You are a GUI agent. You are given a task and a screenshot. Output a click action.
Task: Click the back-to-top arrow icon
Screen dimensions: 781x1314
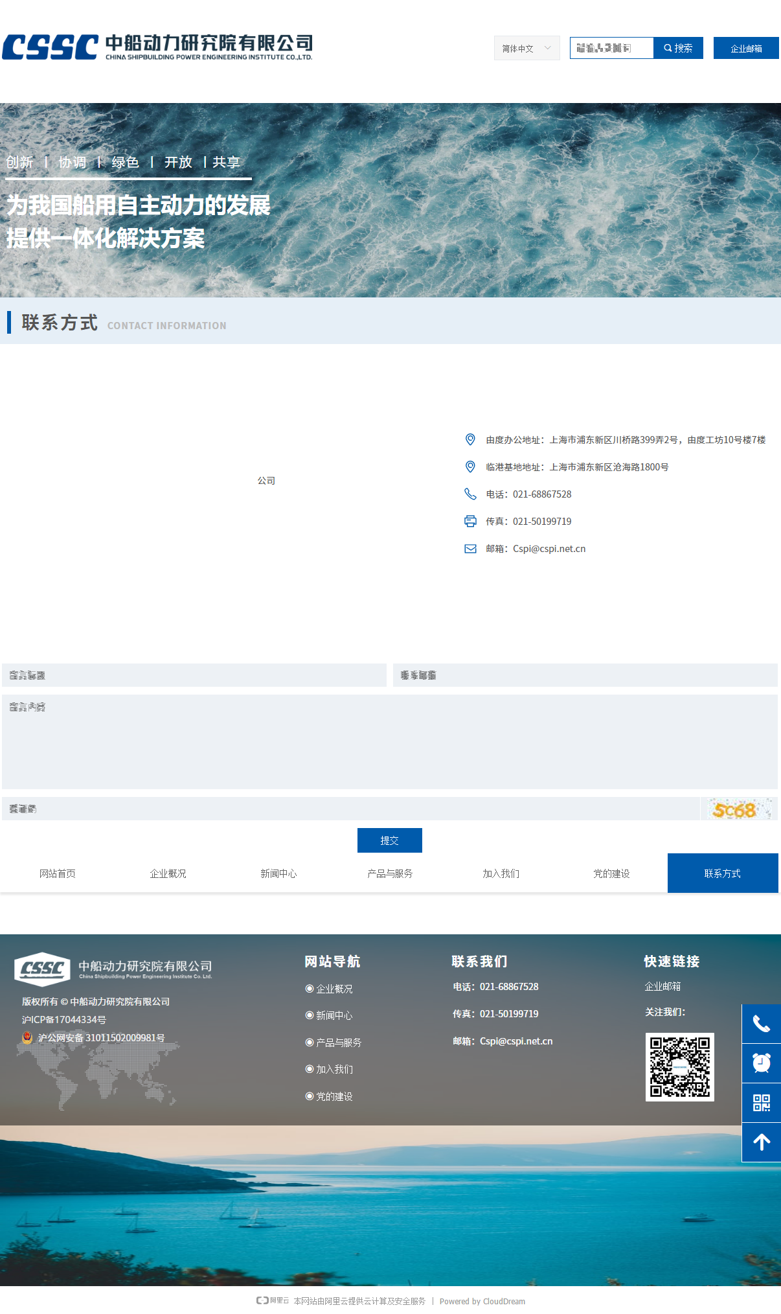761,1142
